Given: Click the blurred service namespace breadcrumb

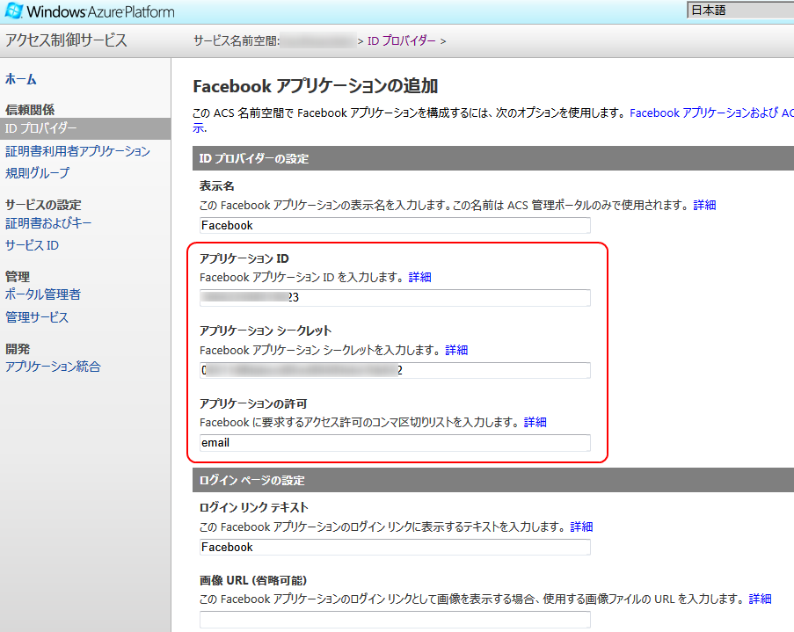Looking at the screenshot, I should [x=318, y=40].
